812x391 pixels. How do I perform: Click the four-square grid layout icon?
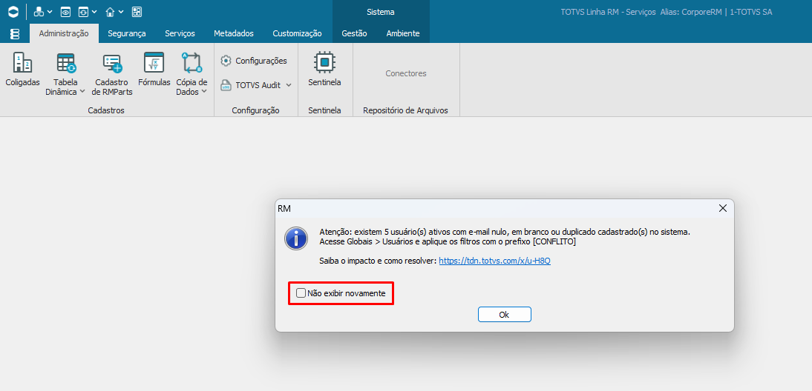[137, 11]
